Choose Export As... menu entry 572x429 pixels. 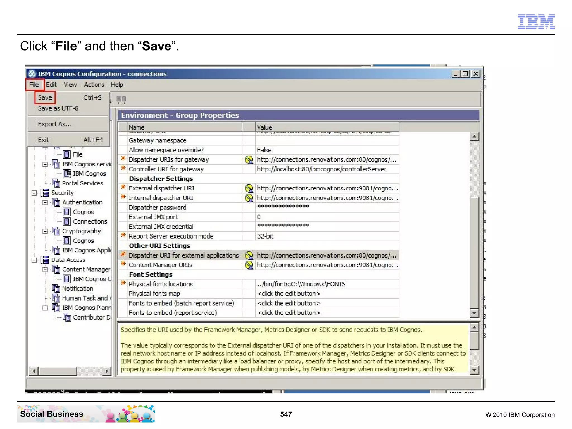55,124
